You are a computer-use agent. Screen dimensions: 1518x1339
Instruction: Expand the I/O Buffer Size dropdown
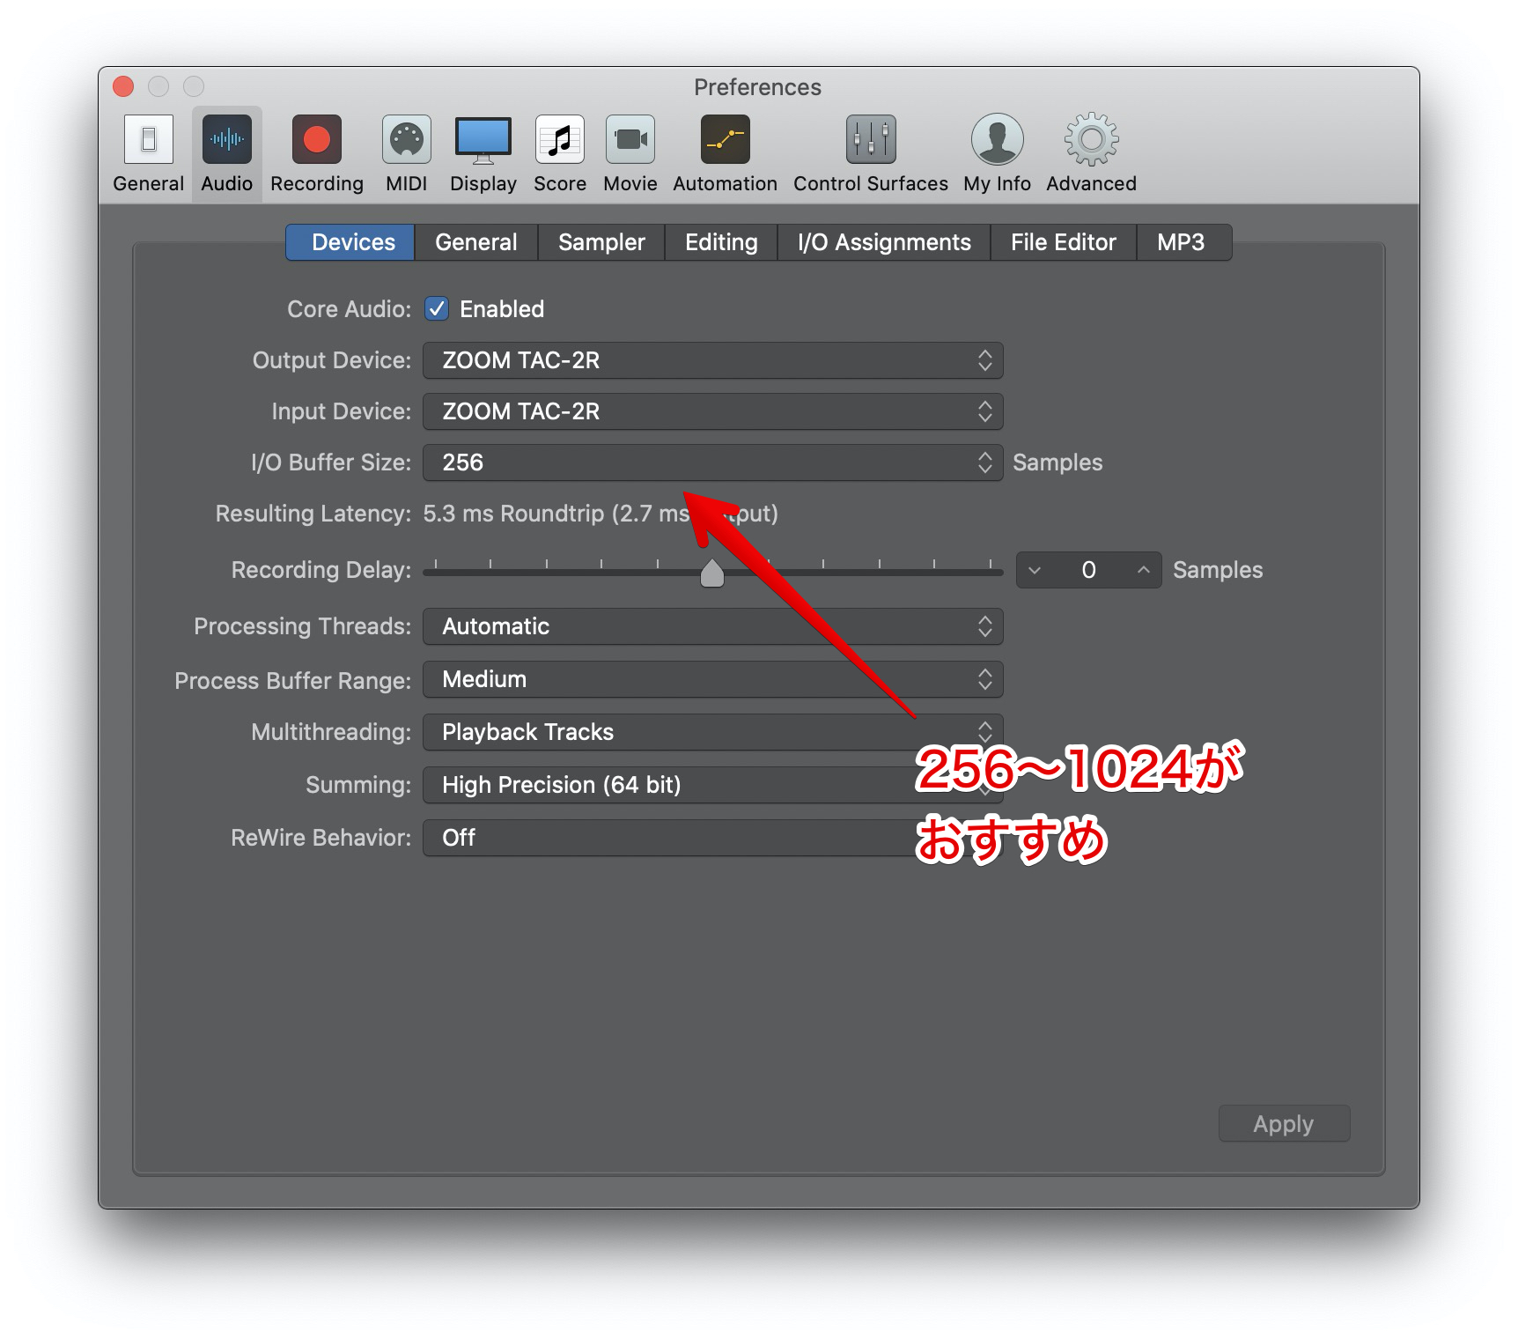[x=712, y=462]
